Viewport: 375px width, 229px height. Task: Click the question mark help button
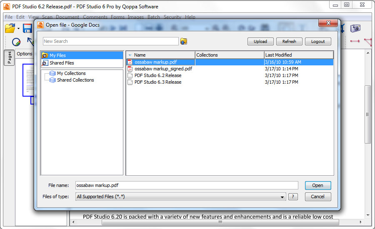[293, 197]
